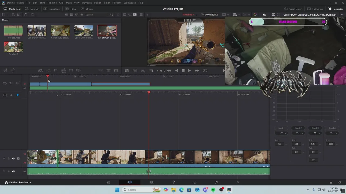Toggle loop playback
346x194 pixels.
pos(205,71)
